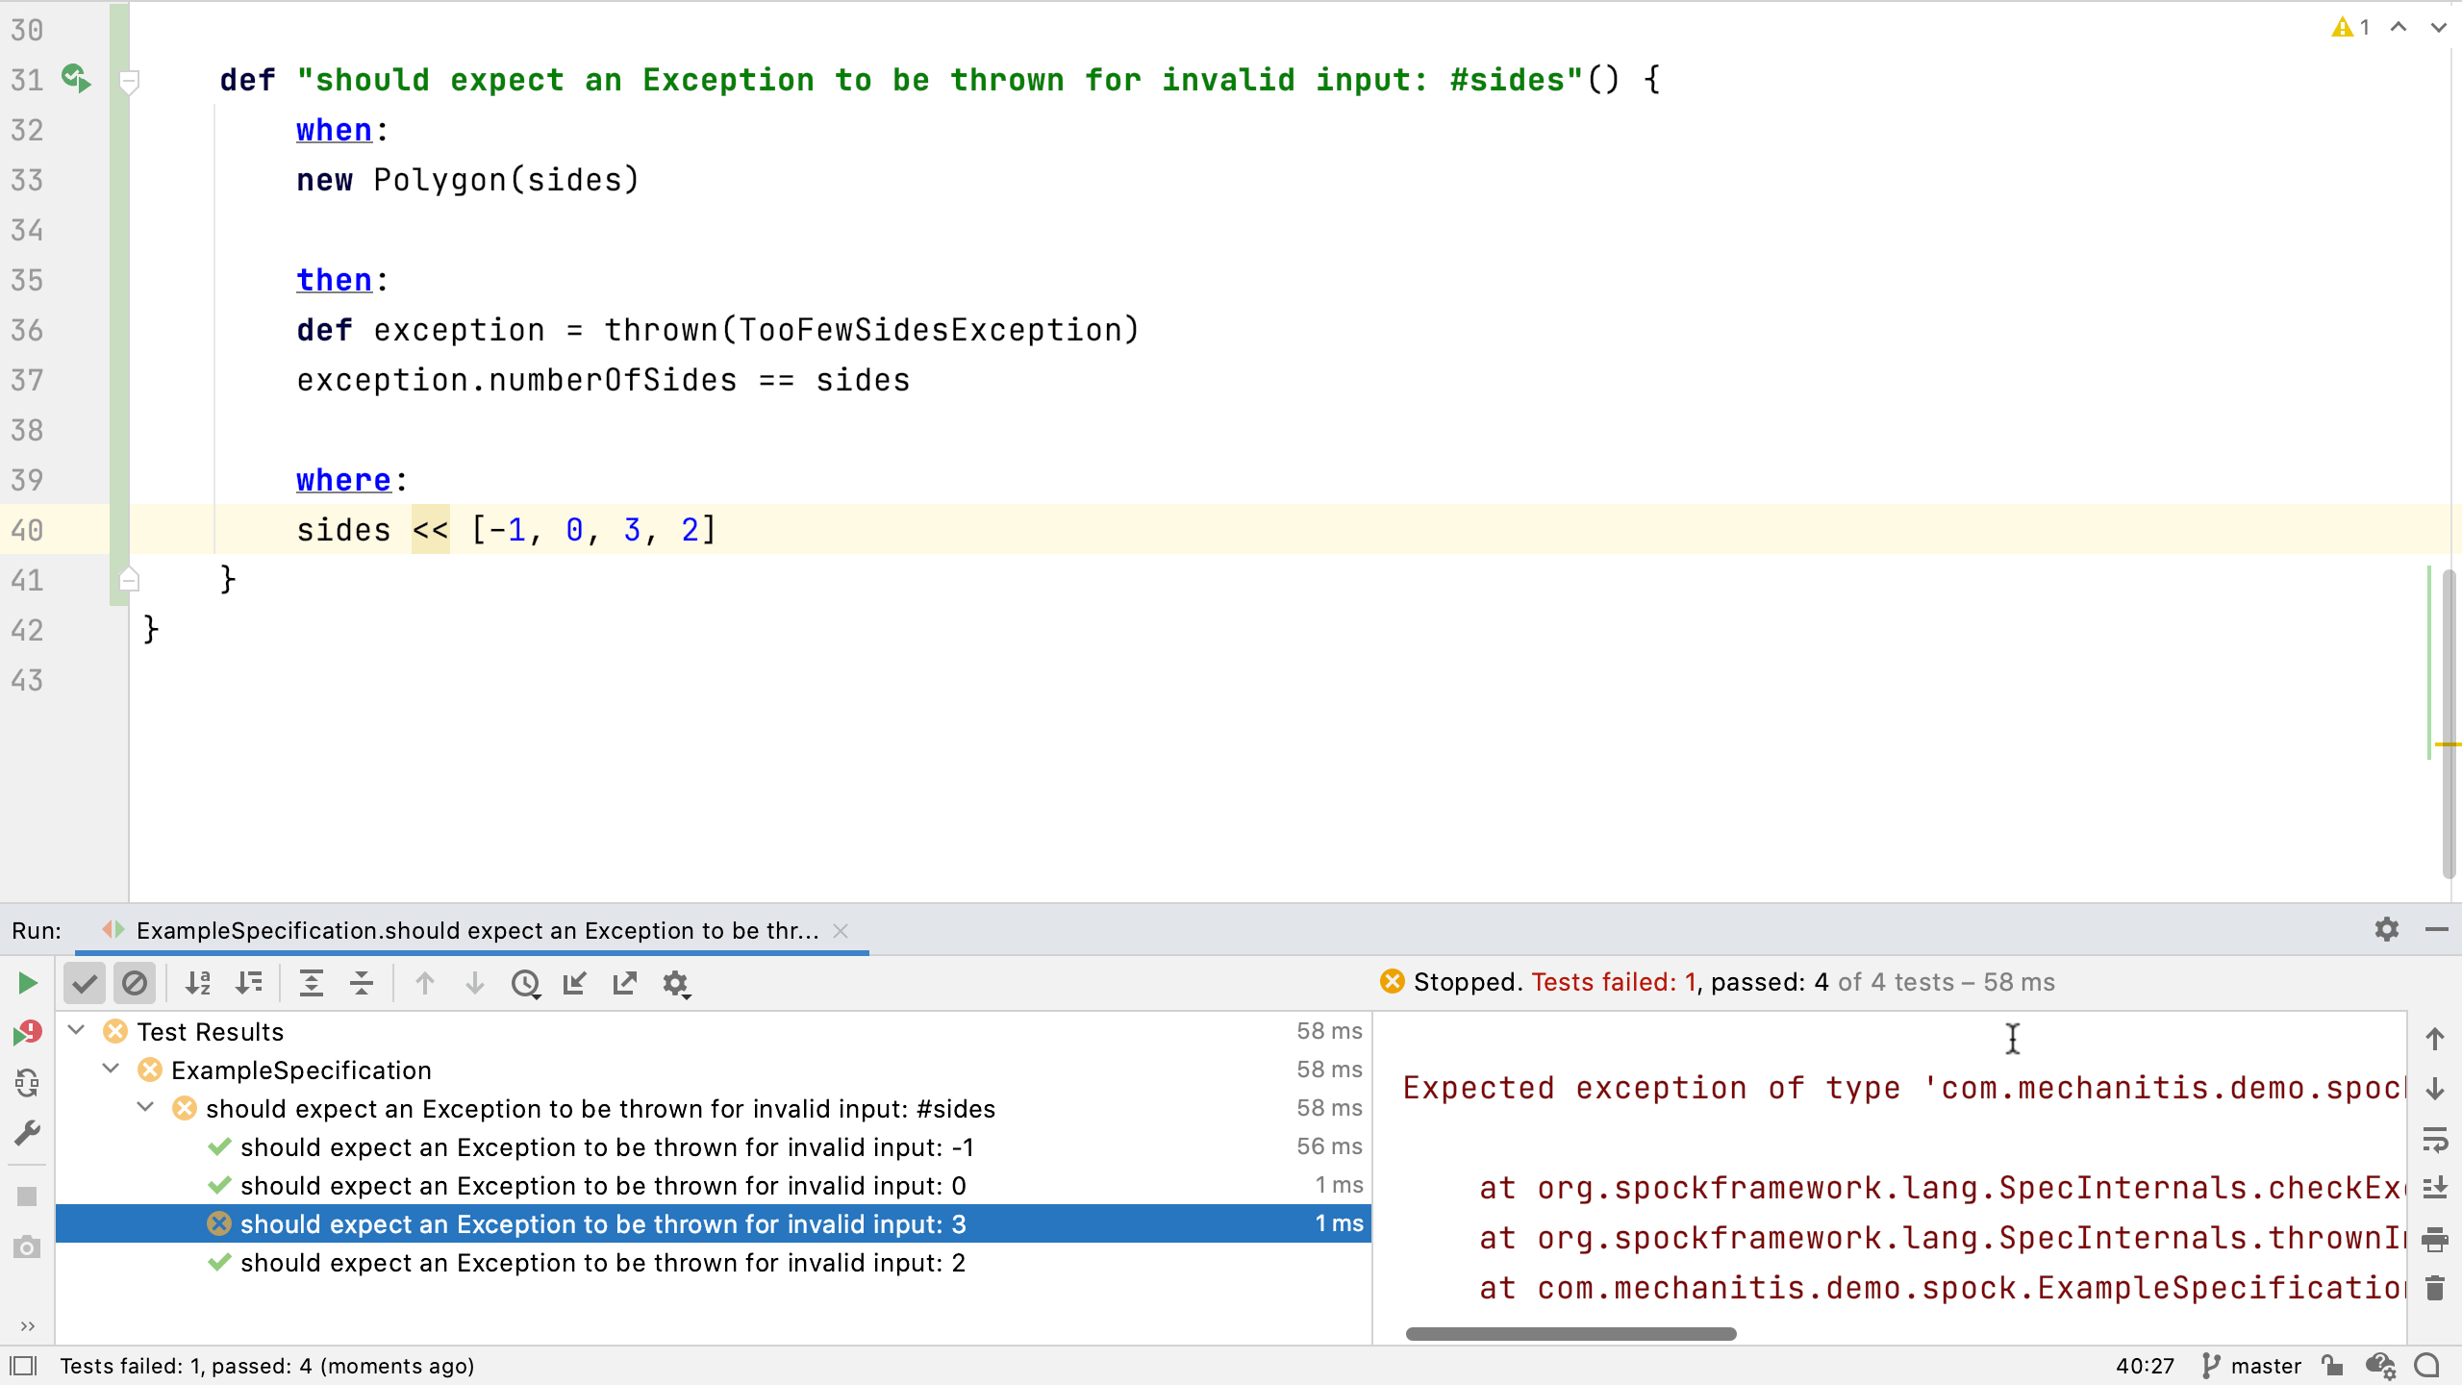
Task: Open test history clock icon
Action: (525, 983)
